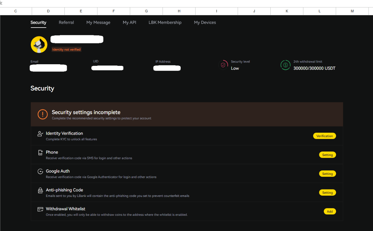Viewport: 373px width, 231px height.
Task: Click Setting button in Phone row
Action: tap(327, 155)
